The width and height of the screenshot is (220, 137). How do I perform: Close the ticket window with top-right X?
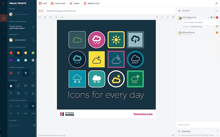click(x=216, y=3)
